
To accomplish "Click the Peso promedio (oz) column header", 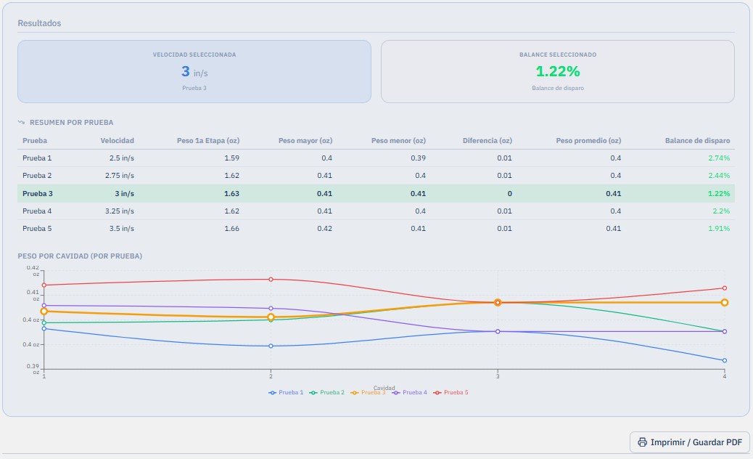I will (589, 141).
